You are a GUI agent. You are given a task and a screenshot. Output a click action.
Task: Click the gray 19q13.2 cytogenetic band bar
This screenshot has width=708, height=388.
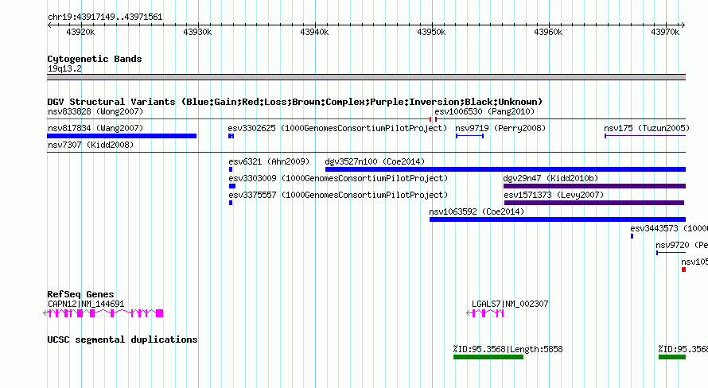[x=366, y=77]
